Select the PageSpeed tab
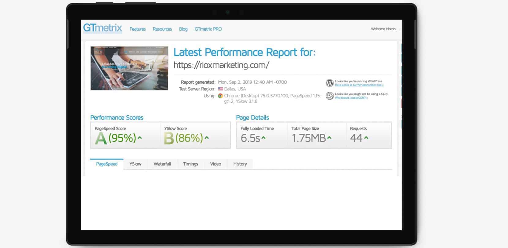This screenshot has height=248, width=508. coord(107,164)
